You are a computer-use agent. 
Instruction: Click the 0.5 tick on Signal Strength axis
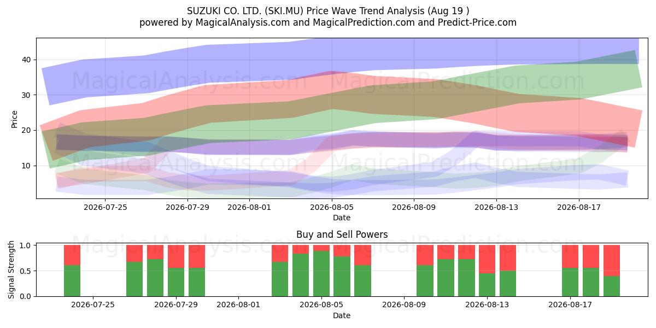click(x=25, y=271)
